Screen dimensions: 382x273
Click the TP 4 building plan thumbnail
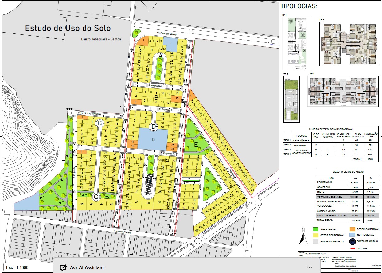click(342, 91)
